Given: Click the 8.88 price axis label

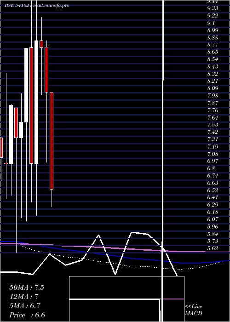Looking at the screenshot, I should [213, 38].
